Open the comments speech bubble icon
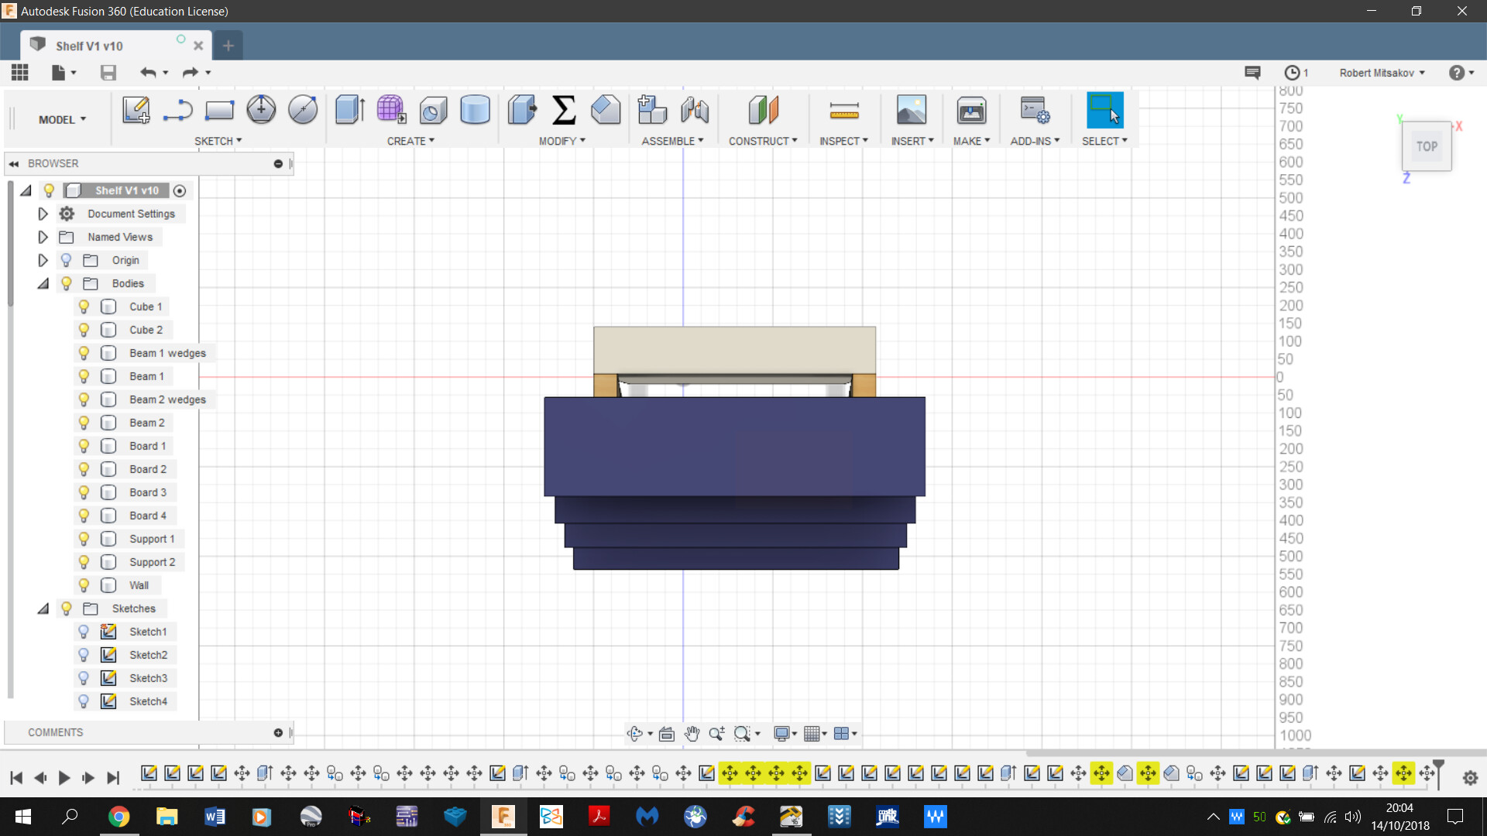This screenshot has height=836, width=1487. tap(1252, 73)
